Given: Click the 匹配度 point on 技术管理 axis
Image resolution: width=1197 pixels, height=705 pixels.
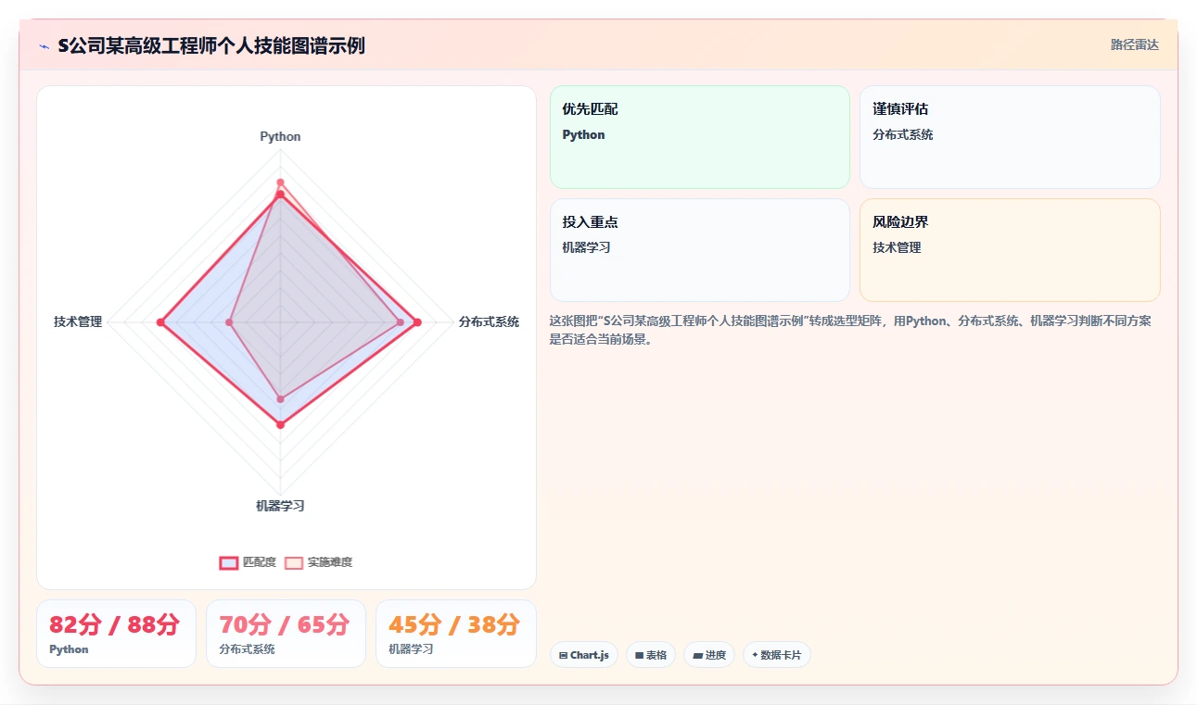Looking at the screenshot, I should (160, 322).
